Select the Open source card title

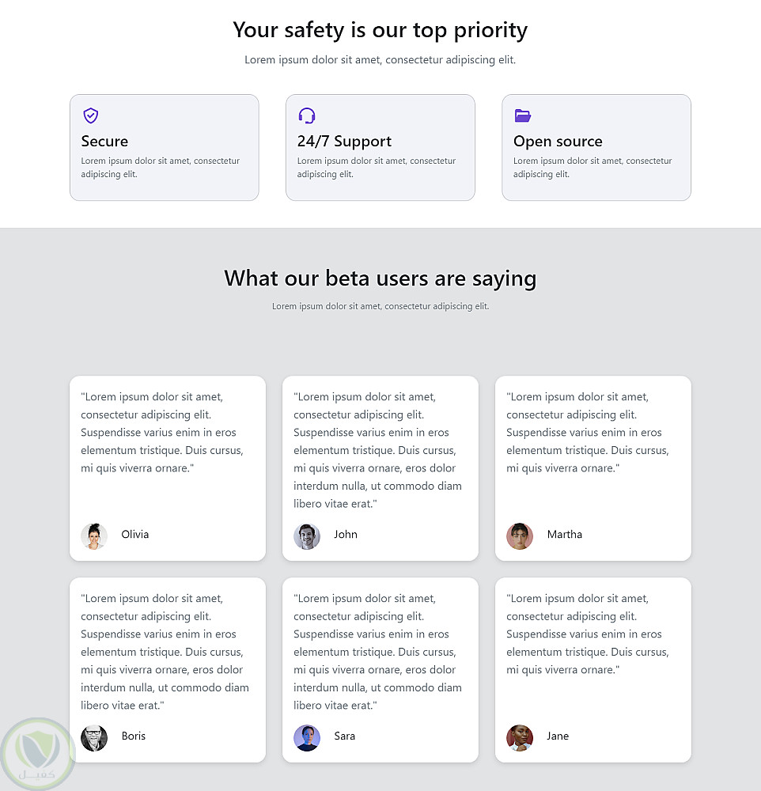pos(558,142)
